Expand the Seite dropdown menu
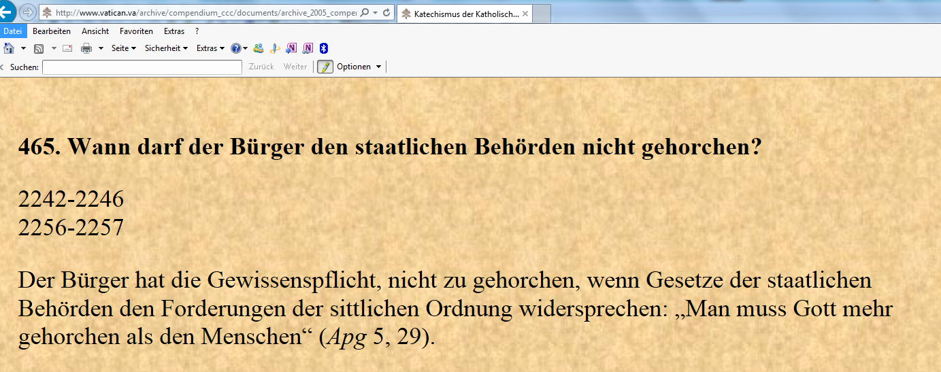Image resolution: width=941 pixels, height=372 pixels. (x=124, y=48)
